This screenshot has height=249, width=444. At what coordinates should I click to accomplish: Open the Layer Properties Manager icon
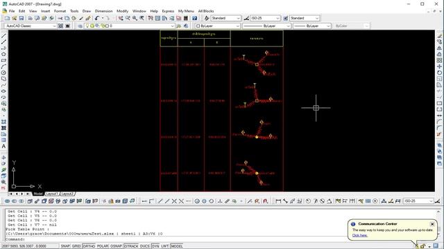coord(80,26)
